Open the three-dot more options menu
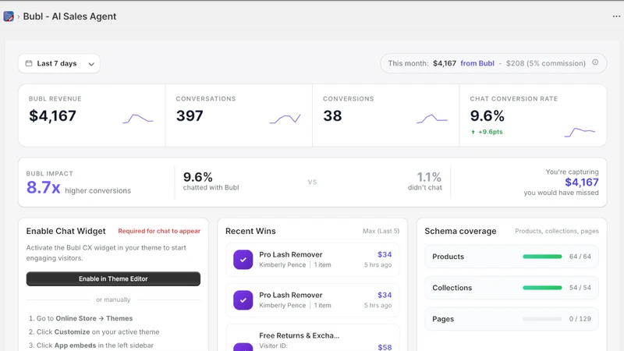The width and height of the screenshot is (624, 351). (616, 16)
